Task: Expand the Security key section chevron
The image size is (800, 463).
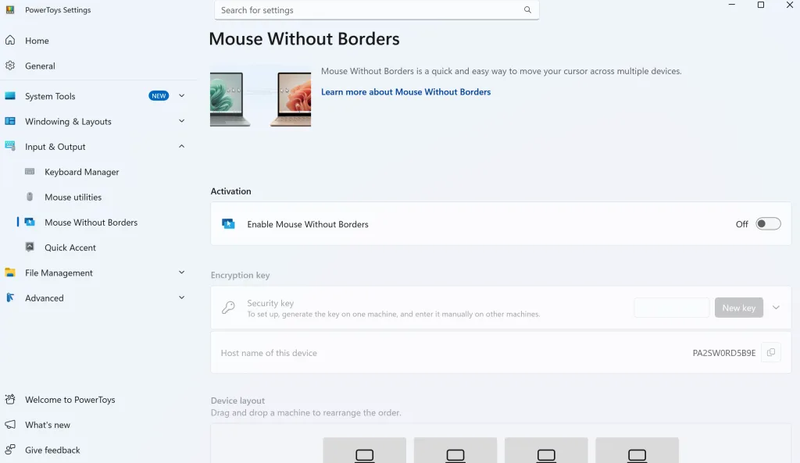Action: pyautogui.click(x=776, y=307)
